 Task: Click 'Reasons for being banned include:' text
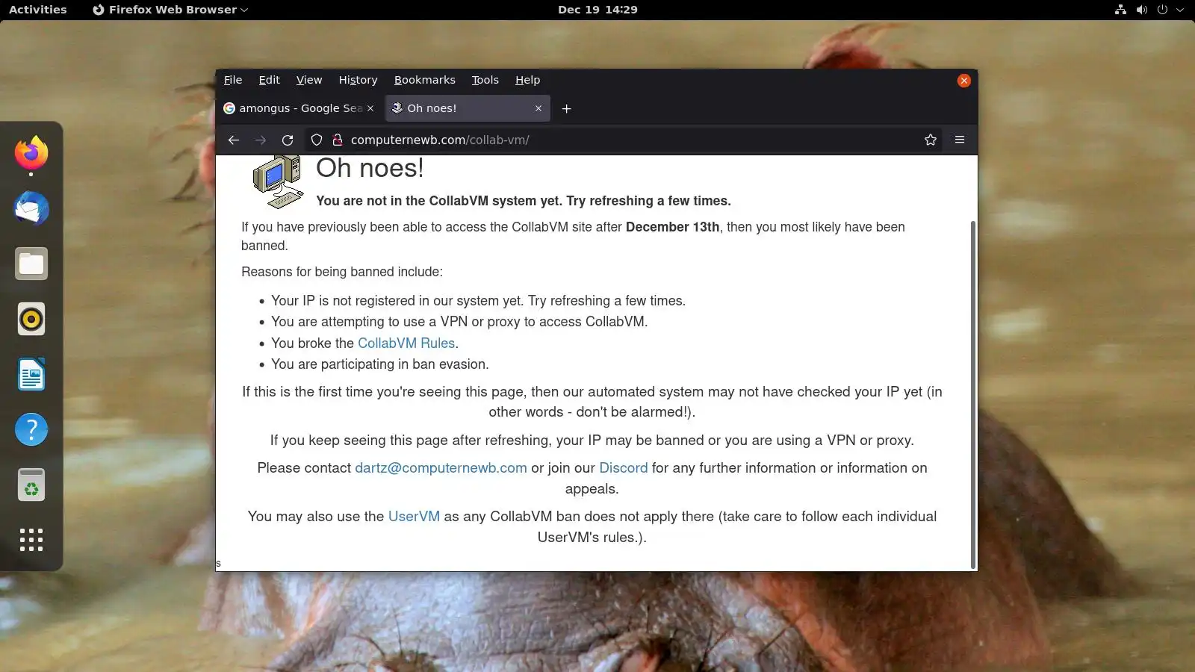tap(342, 272)
